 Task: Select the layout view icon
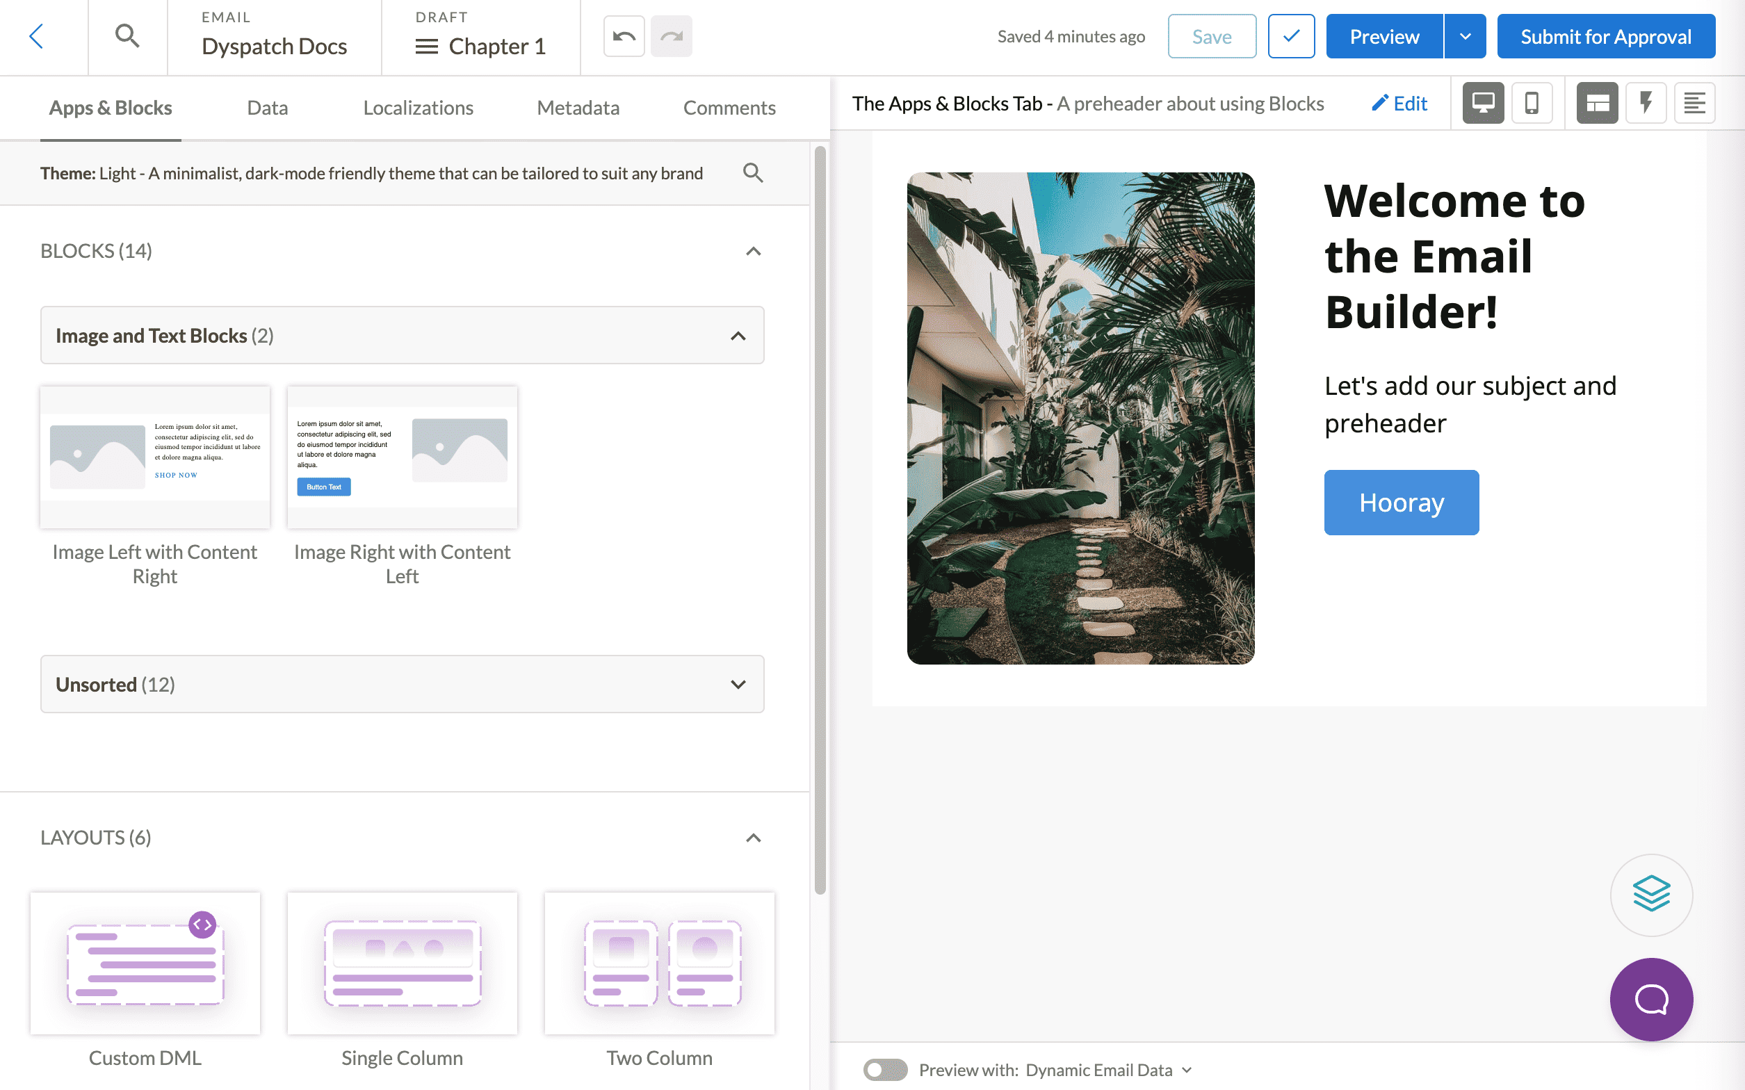point(1597,103)
